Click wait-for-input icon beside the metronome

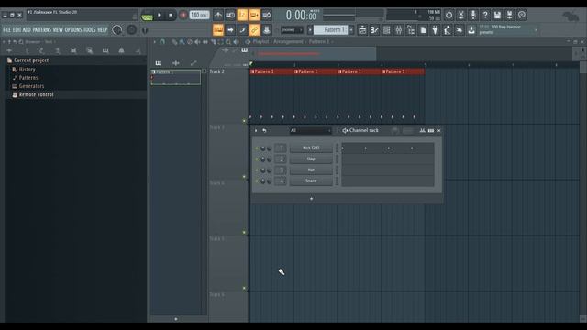tap(230, 15)
